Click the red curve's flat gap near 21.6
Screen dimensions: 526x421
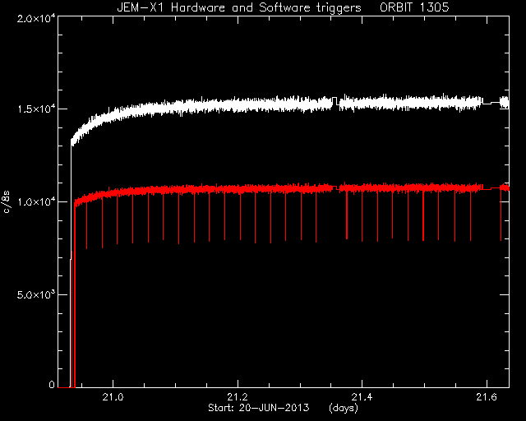pyautogui.click(x=491, y=188)
